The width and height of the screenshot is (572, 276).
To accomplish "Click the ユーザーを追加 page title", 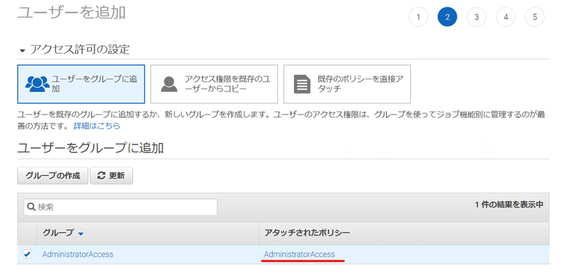I will click(71, 13).
